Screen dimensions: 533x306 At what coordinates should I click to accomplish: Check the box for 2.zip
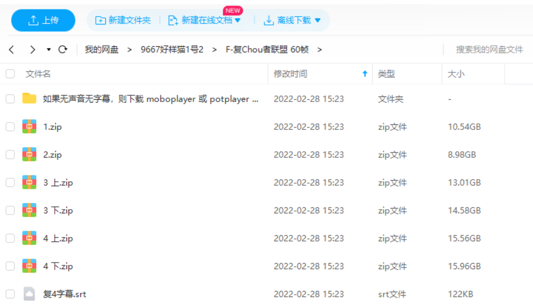10,154
